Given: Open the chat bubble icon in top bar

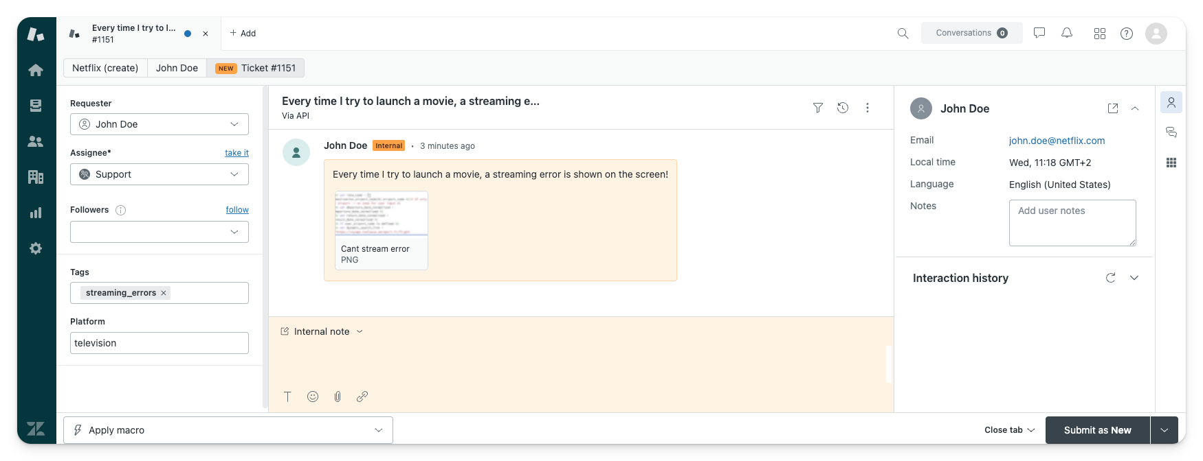Looking at the screenshot, I should click(1039, 33).
